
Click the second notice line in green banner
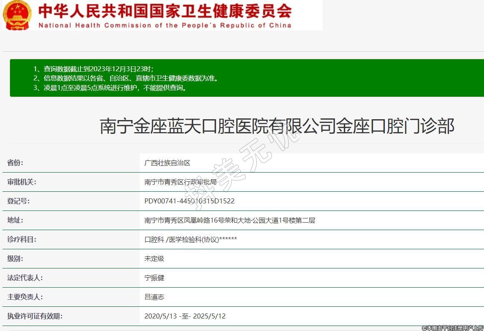tap(125, 78)
